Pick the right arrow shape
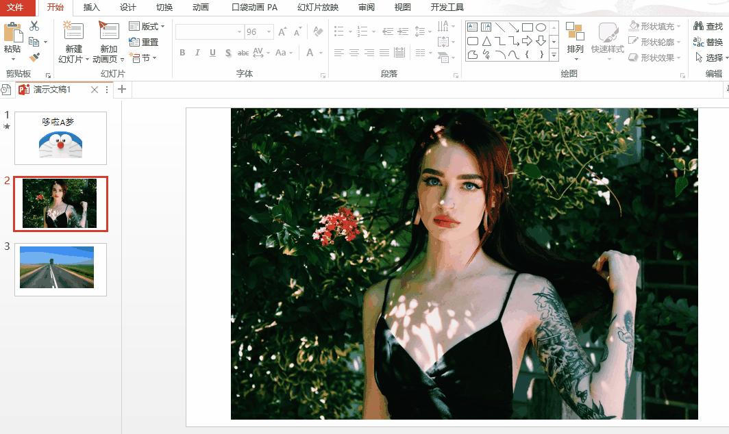 527,41
